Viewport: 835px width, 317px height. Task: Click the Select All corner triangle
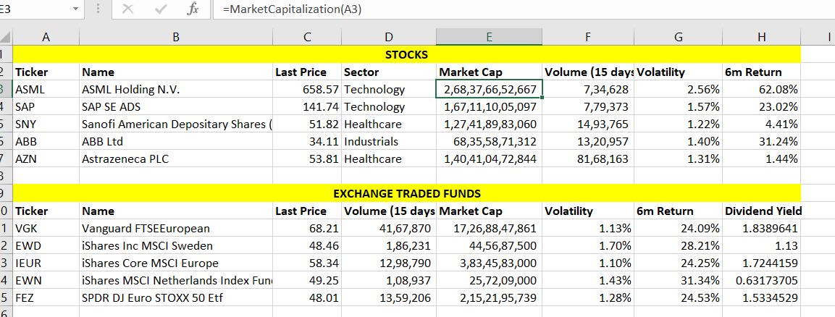(7, 38)
